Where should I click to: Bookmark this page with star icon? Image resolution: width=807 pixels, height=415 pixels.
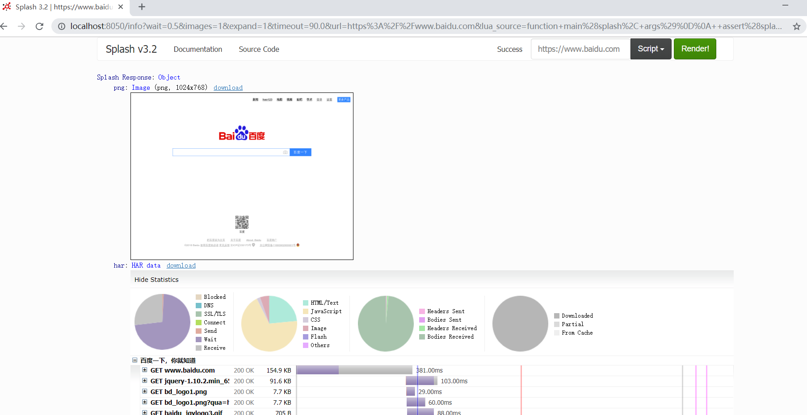click(796, 26)
